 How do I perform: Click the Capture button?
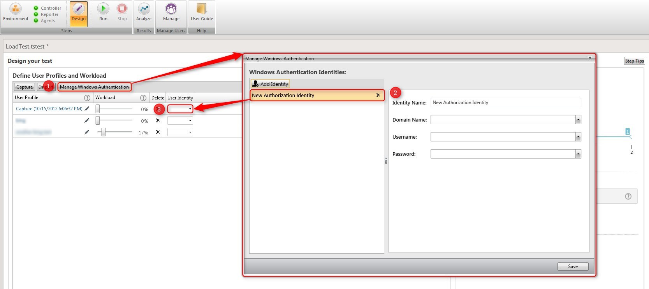(25, 87)
